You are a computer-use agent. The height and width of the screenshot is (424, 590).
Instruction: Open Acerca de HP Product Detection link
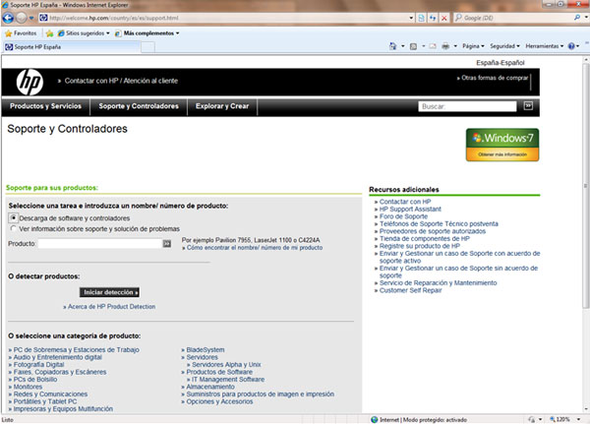point(111,307)
